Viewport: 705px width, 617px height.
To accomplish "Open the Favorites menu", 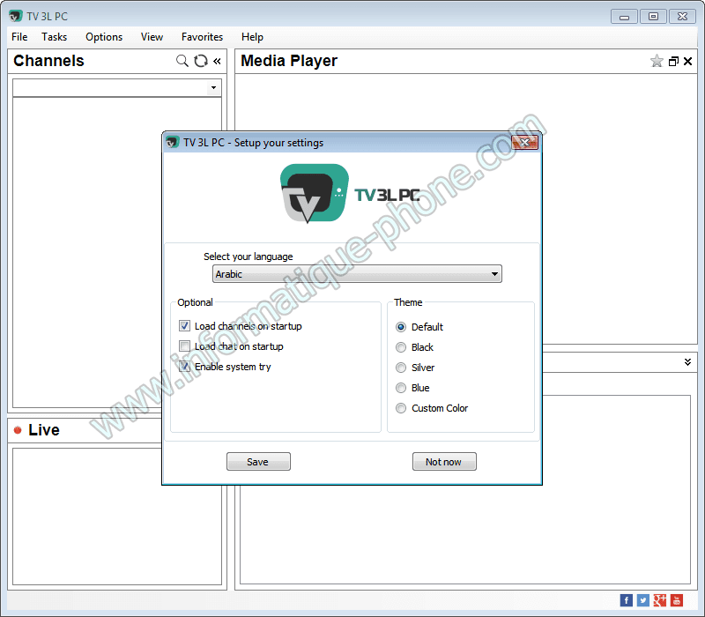I will [x=202, y=37].
